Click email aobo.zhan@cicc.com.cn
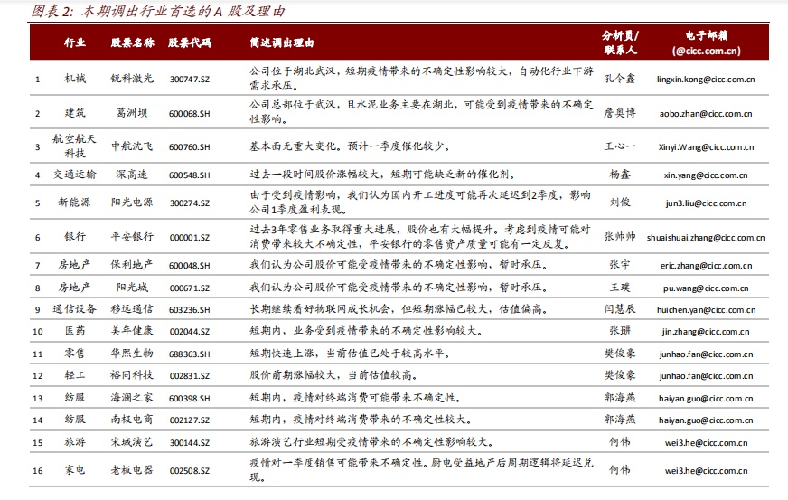 (706, 114)
